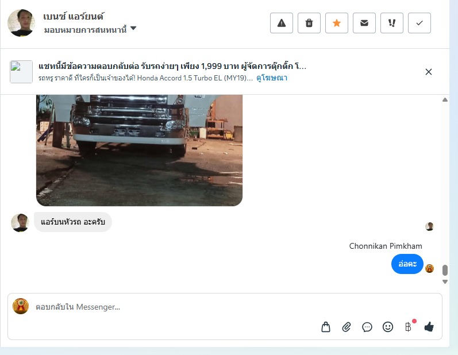Open the baht payment request icon
The width and height of the screenshot is (458, 355).
[409, 327]
